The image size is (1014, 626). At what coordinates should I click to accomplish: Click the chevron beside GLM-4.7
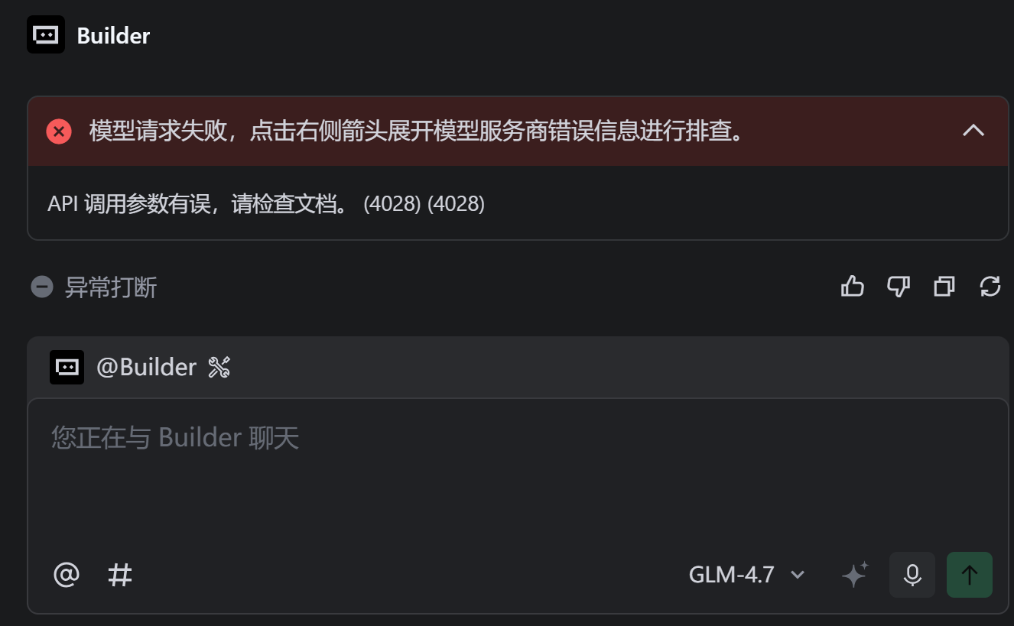(798, 575)
